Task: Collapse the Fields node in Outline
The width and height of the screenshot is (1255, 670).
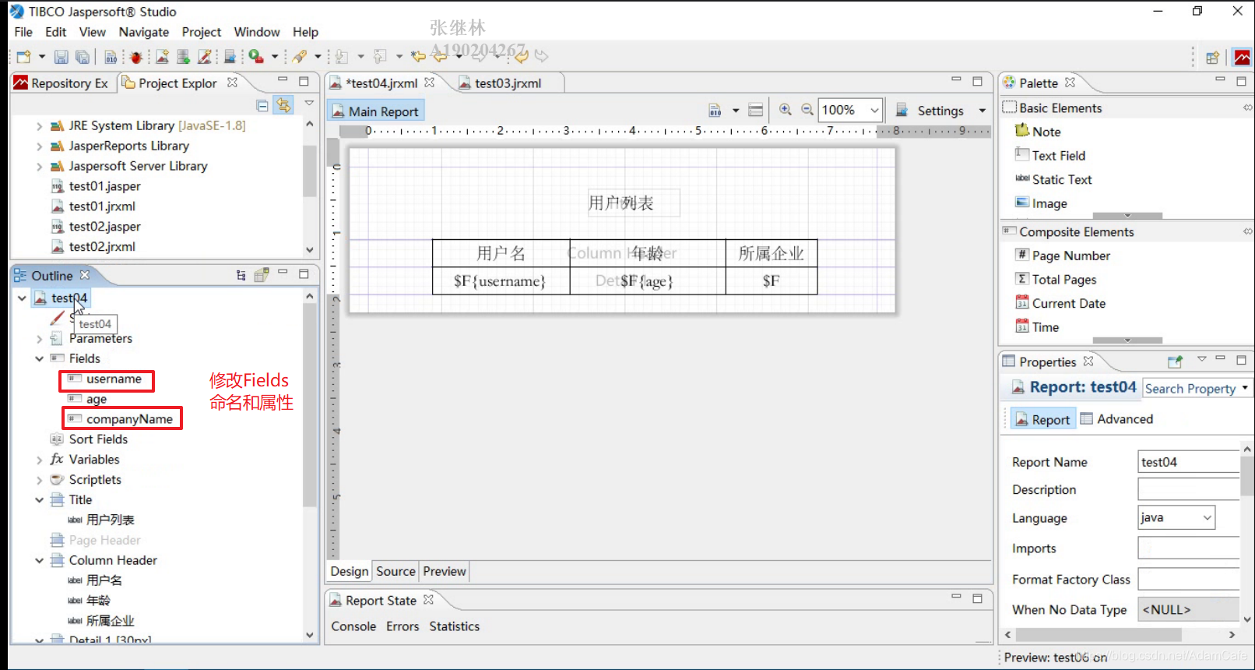Action: (x=39, y=359)
